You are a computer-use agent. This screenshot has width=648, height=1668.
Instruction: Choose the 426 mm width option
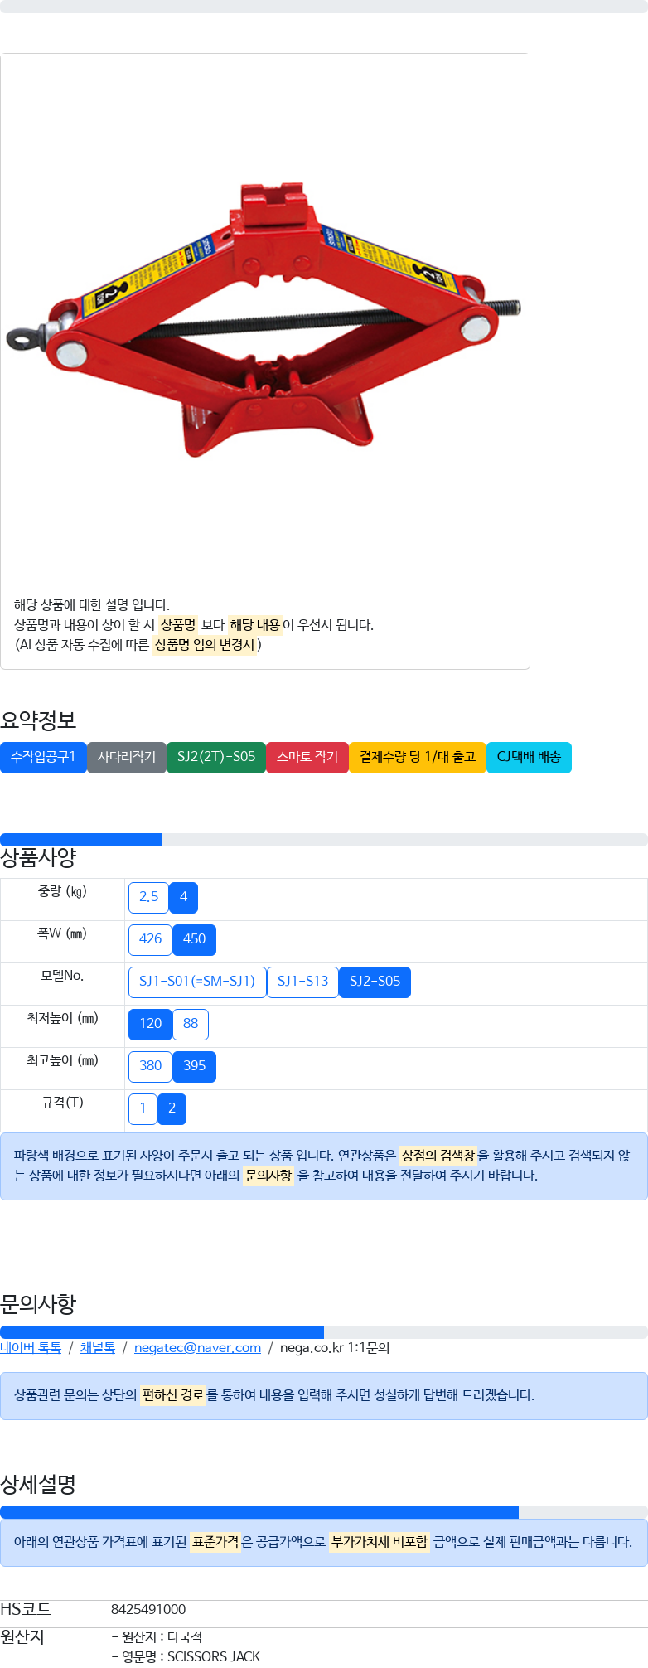150,939
